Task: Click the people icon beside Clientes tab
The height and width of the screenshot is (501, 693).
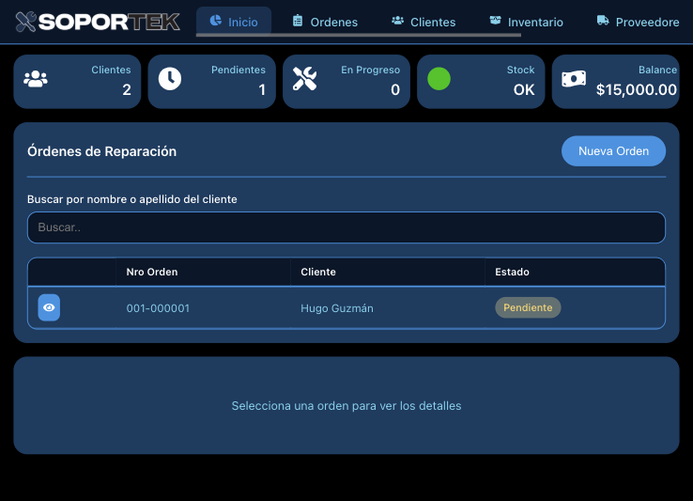Action: [398, 21]
